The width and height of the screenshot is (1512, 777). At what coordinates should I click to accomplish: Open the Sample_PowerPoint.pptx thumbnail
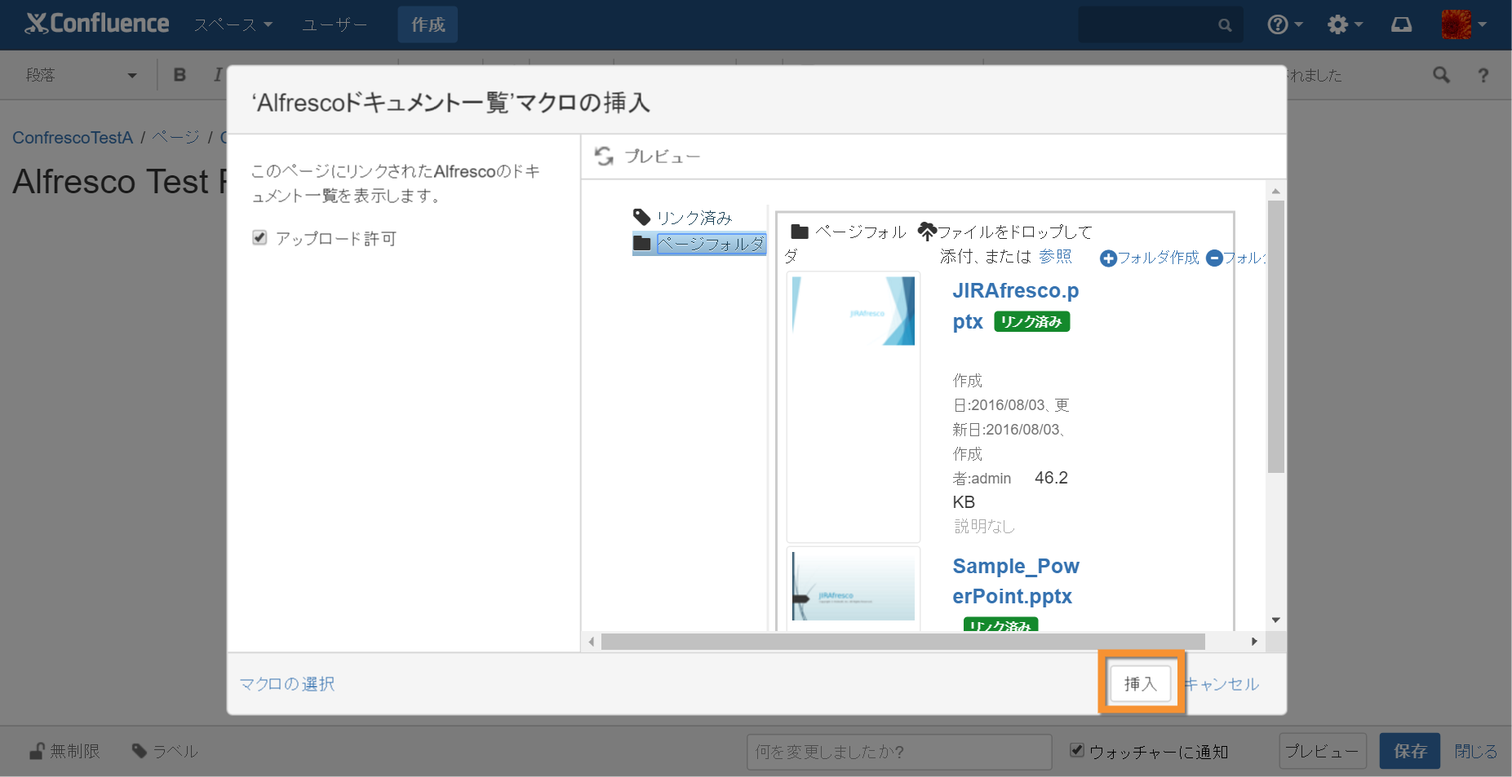coord(854,586)
